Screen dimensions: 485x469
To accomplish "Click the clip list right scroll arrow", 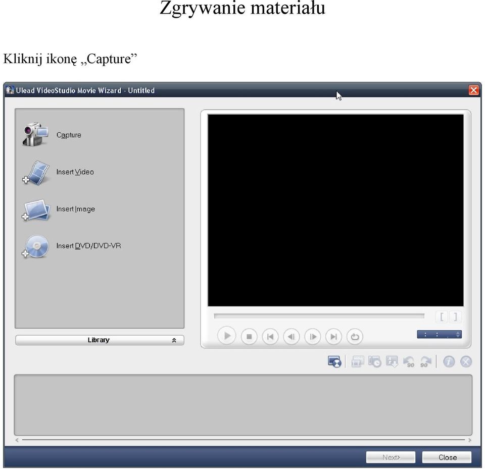I will (x=470, y=440).
